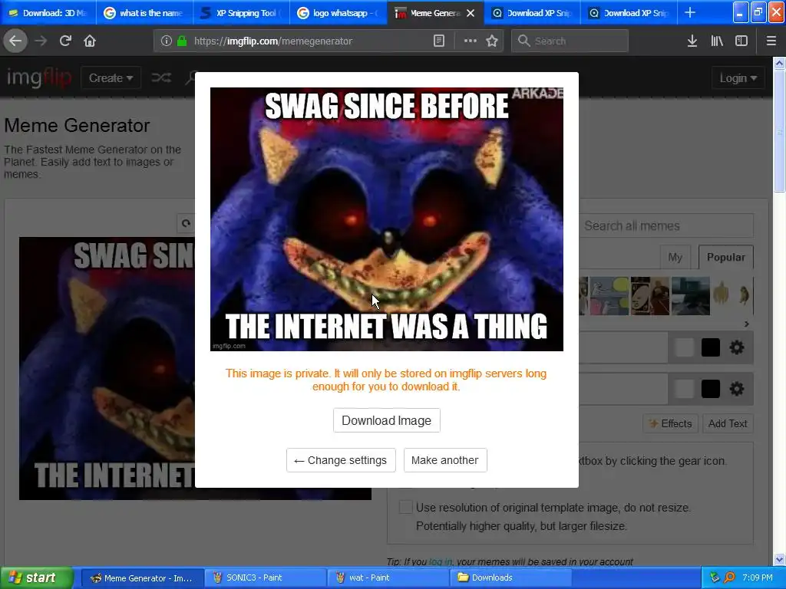Image resolution: width=786 pixels, height=589 pixels.
Task: Expand the Login dropdown
Action: click(738, 78)
